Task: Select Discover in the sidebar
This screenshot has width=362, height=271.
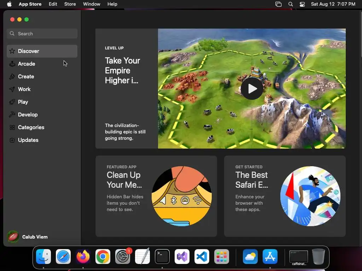Action: pyautogui.click(x=42, y=51)
